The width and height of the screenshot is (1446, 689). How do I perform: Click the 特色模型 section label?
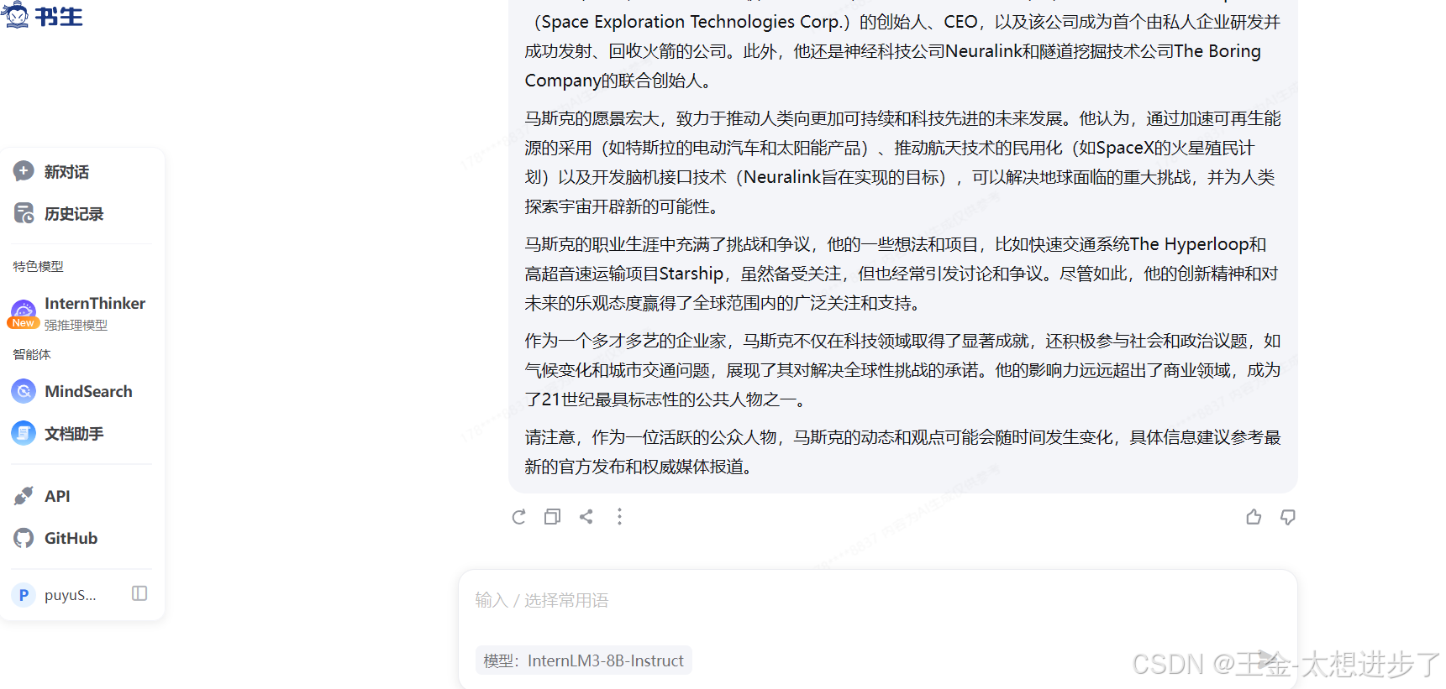pos(38,266)
